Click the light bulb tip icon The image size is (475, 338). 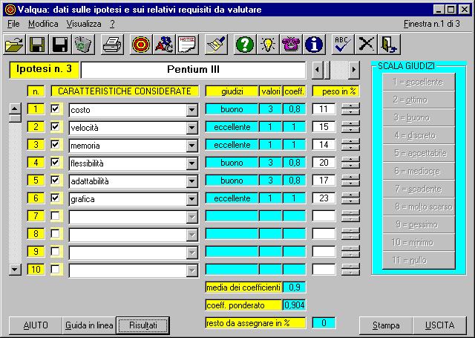pyautogui.click(x=268, y=44)
